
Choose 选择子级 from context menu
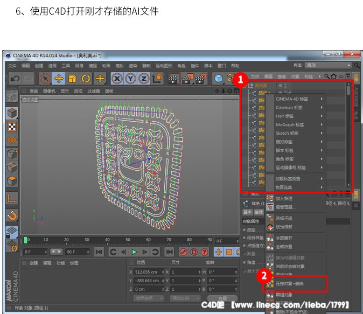(296, 218)
